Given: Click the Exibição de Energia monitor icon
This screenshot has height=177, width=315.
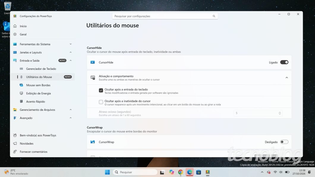Looking at the screenshot, I should point(21,93).
